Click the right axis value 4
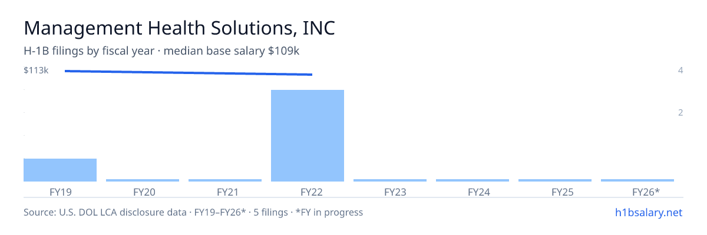The width and height of the screenshot is (707, 235). (x=680, y=70)
